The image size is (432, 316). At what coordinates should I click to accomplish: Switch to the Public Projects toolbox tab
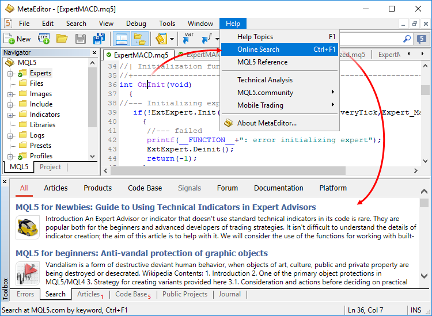184,294
